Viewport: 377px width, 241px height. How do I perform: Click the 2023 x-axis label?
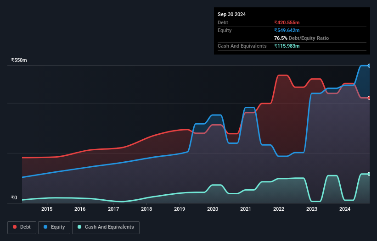312,209
